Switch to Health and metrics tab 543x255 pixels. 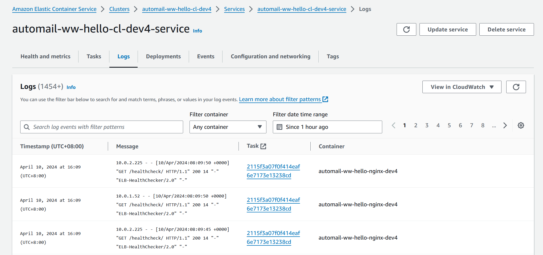(46, 56)
